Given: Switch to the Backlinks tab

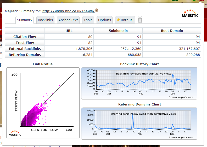Looking at the screenshot, I should pos(45,20).
